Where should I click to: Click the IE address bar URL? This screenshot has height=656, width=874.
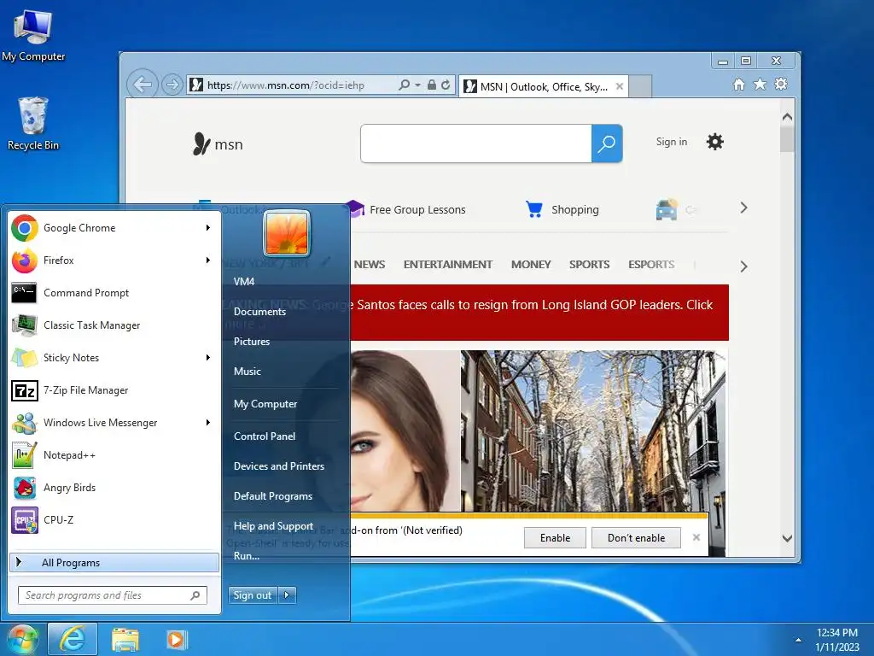(x=285, y=85)
